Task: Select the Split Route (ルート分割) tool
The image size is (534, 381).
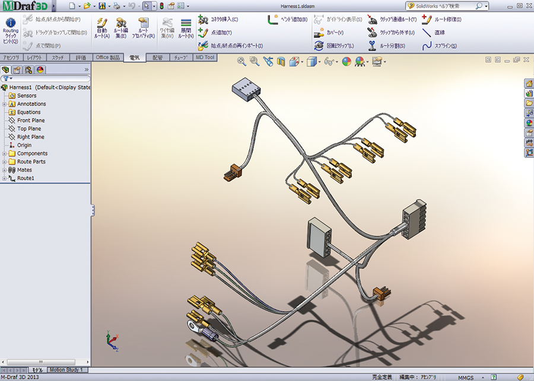Action: (372, 46)
